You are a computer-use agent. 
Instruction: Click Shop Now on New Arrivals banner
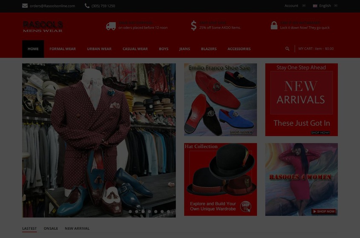click(x=320, y=133)
